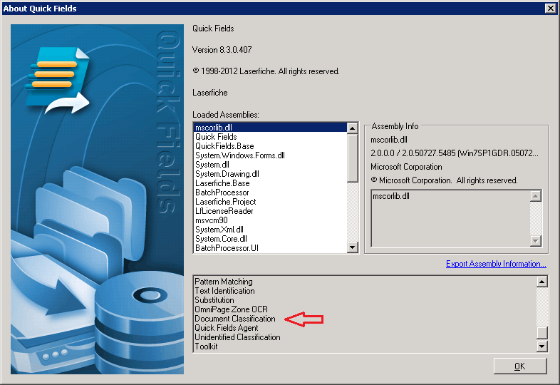This screenshot has height=385, width=560.
Task: Select Laserfiche.Project assembly entry
Action: tap(270, 202)
